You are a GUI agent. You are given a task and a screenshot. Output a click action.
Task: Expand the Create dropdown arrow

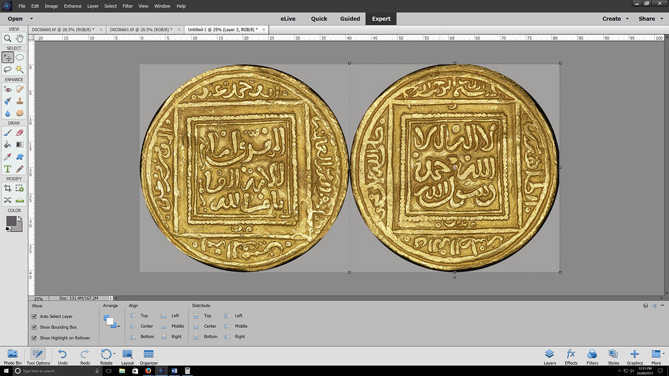tap(627, 19)
